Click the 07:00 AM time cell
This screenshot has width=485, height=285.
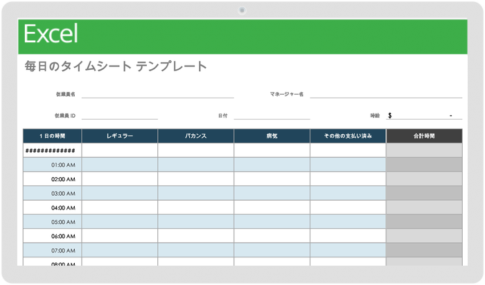[52, 250]
